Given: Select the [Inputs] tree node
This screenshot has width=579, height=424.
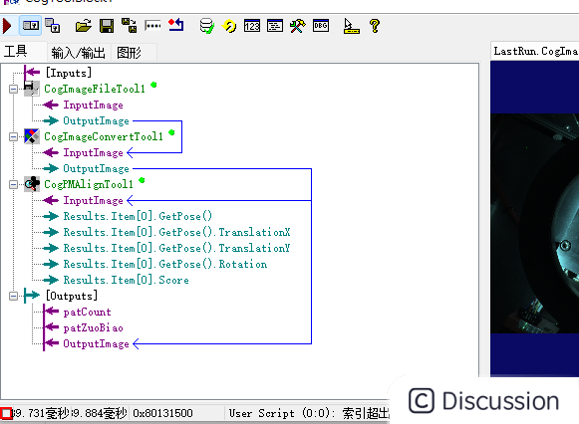Looking at the screenshot, I should [x=69, y=73].
